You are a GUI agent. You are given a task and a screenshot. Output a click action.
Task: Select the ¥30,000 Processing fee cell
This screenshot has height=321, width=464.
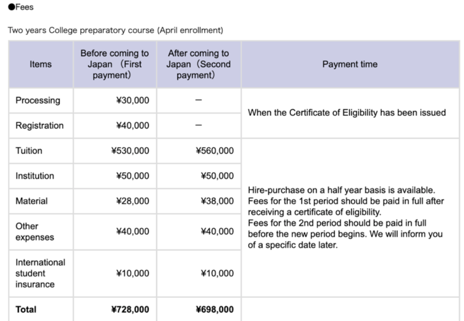click(x=133, y=100)
